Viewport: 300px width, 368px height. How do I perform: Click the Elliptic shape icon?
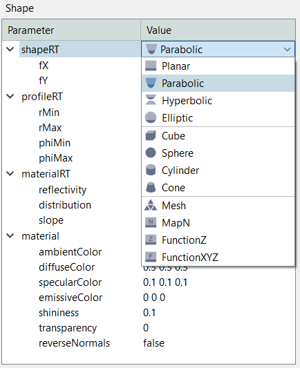click(151, 117)
